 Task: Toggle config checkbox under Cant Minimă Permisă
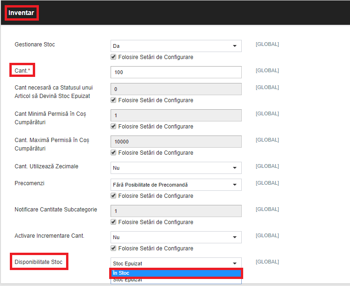click(x=113, y=127)
